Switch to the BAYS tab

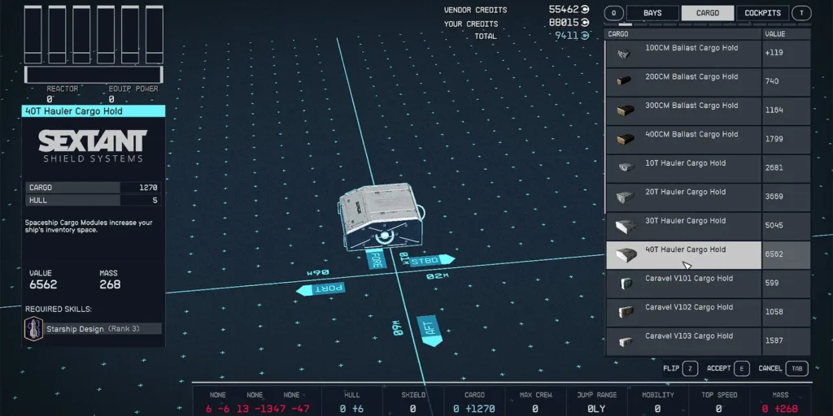click(x=652, y=13)
